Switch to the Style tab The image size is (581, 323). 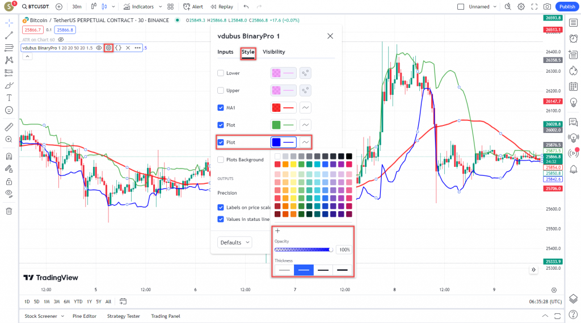(x=248, y=52)
